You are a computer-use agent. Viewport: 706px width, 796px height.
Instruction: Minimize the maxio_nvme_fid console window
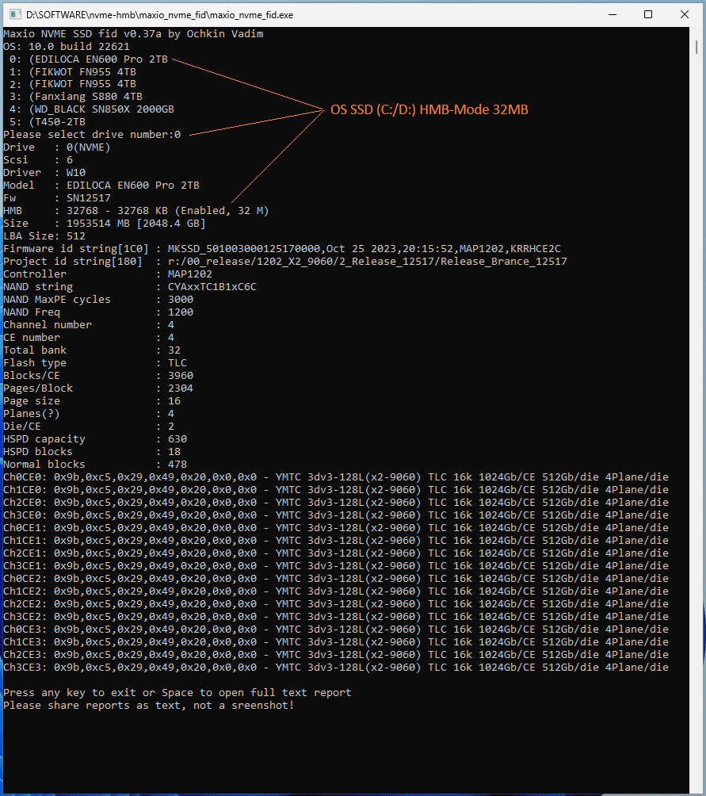(613, 15)
